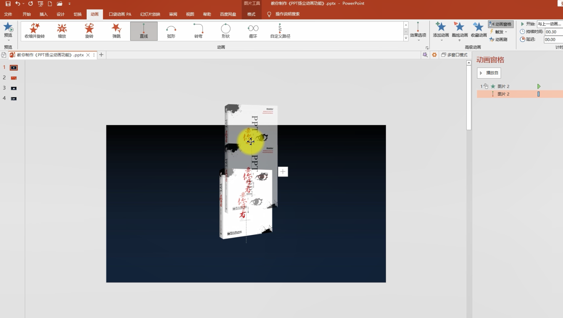The width and height of the screenshot is (563, 318).
Task: Switch to the 切换 ribbon tab
Action: pos(77,14)
